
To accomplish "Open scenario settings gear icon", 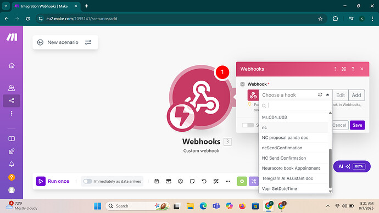I will [x=180, y=181].
